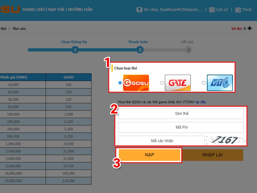Click the Thẻ cào breadcrumb
The height and width of the screenshot is (193, 257).
click(x=19, y=29)
